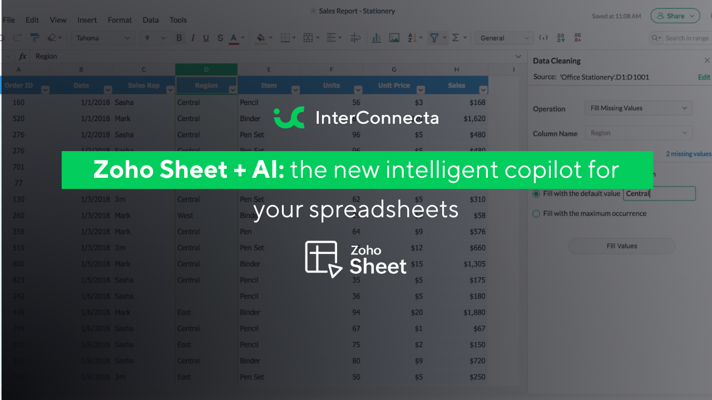Viewport: 712px width, 400px height.
Task: Click the Order ID cell 160
Action: click(x=18, y=102)
